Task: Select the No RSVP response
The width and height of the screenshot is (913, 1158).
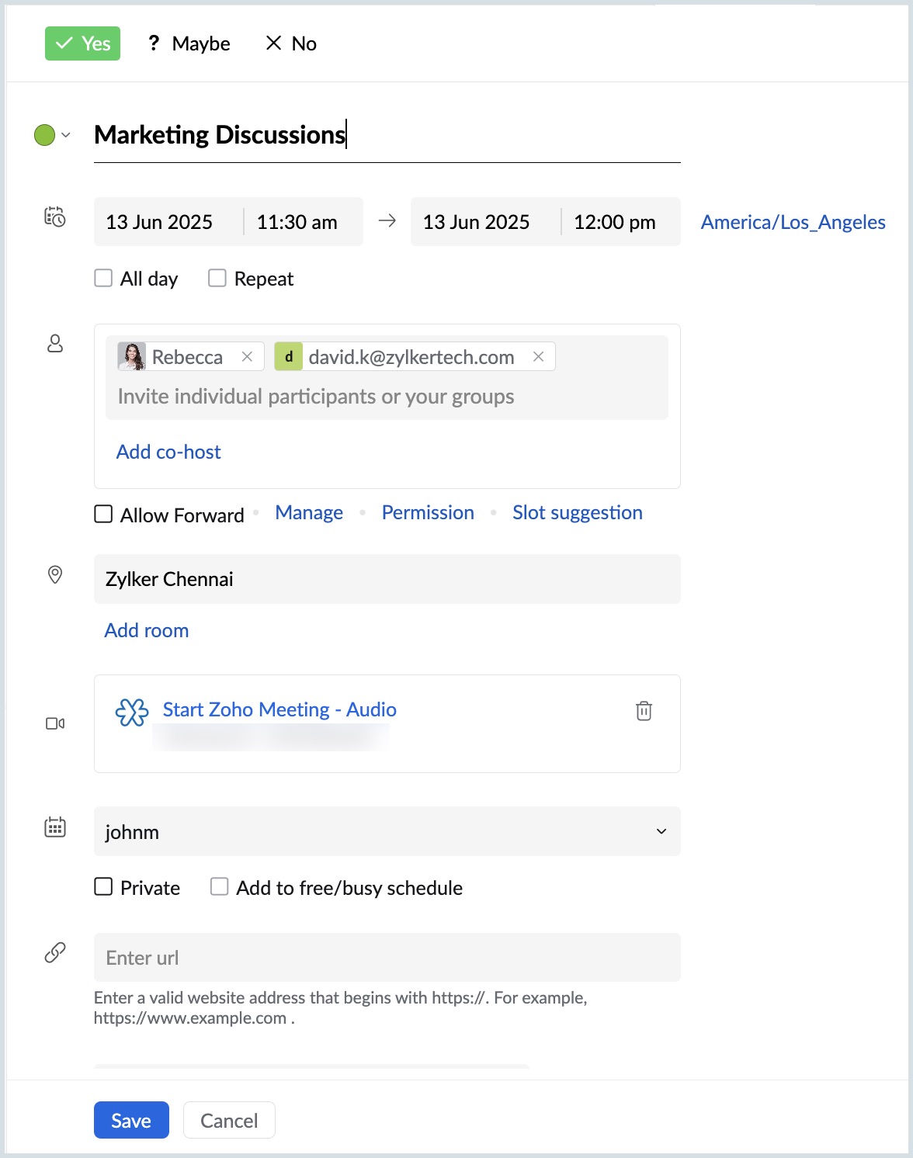Action: pyautogui.click(x=291, y=43)
